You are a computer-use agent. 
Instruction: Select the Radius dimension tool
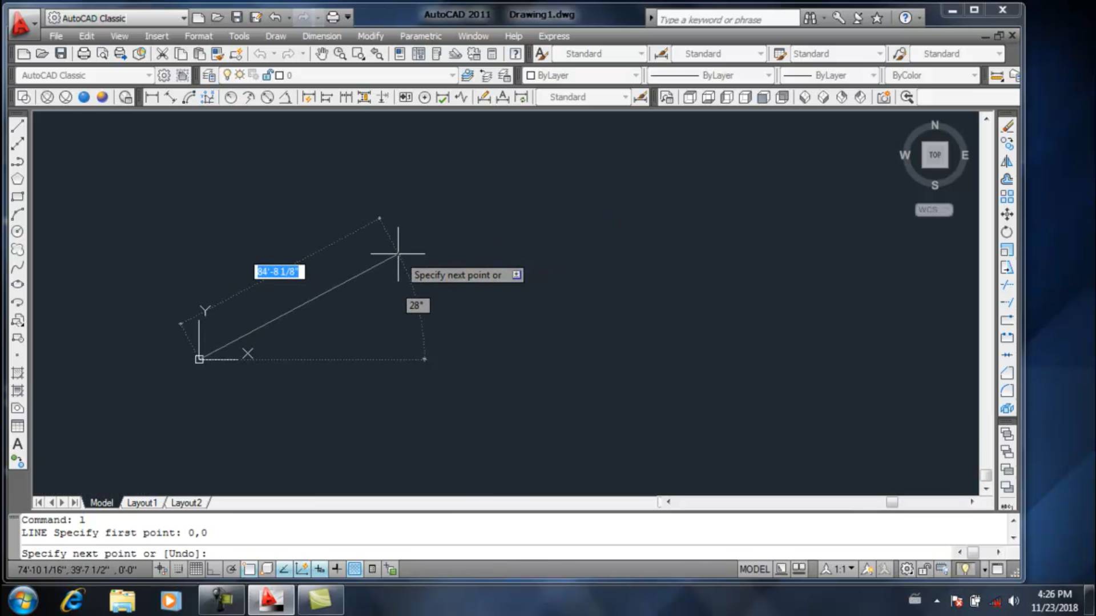click(231, 97)
